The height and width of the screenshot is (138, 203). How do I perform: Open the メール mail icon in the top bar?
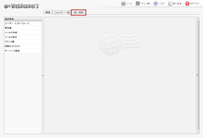123,4
